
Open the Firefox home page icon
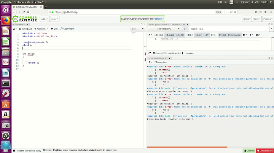pos(28,12)
